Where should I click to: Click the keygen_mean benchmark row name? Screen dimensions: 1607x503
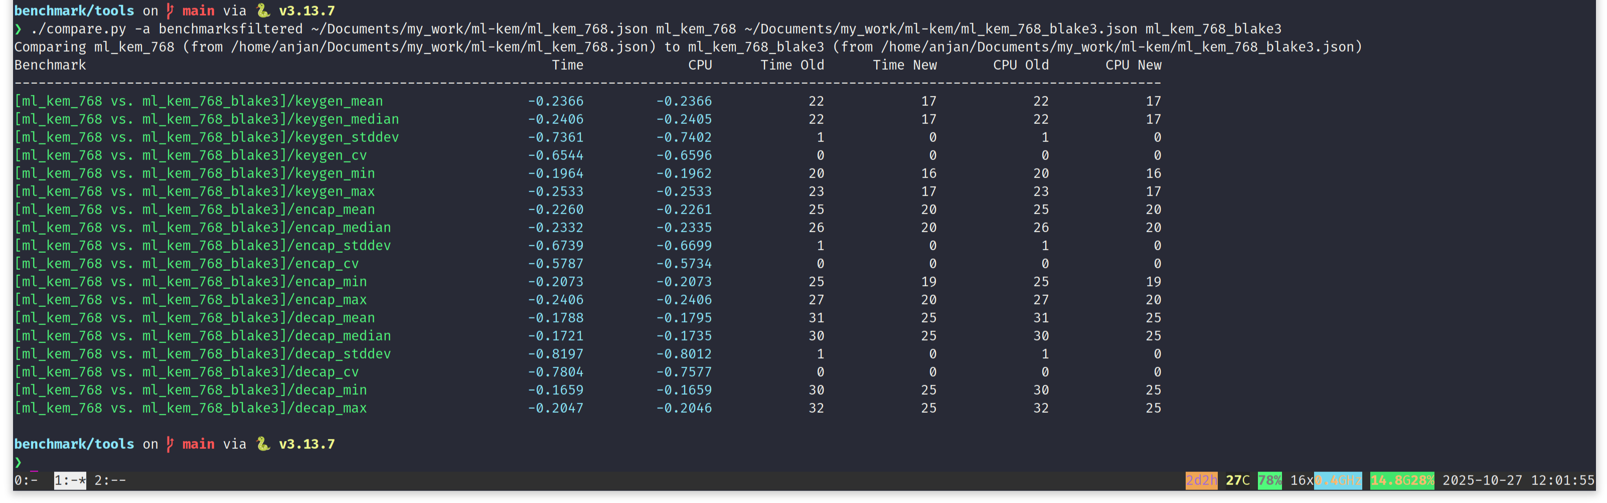pos(199,101)
